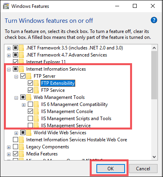The height and width of the screenshot is (177, 163).
Task: Toggle .NET Framework 4.7 Advanced Services checkbox
Action: click(x=15, y=55)
